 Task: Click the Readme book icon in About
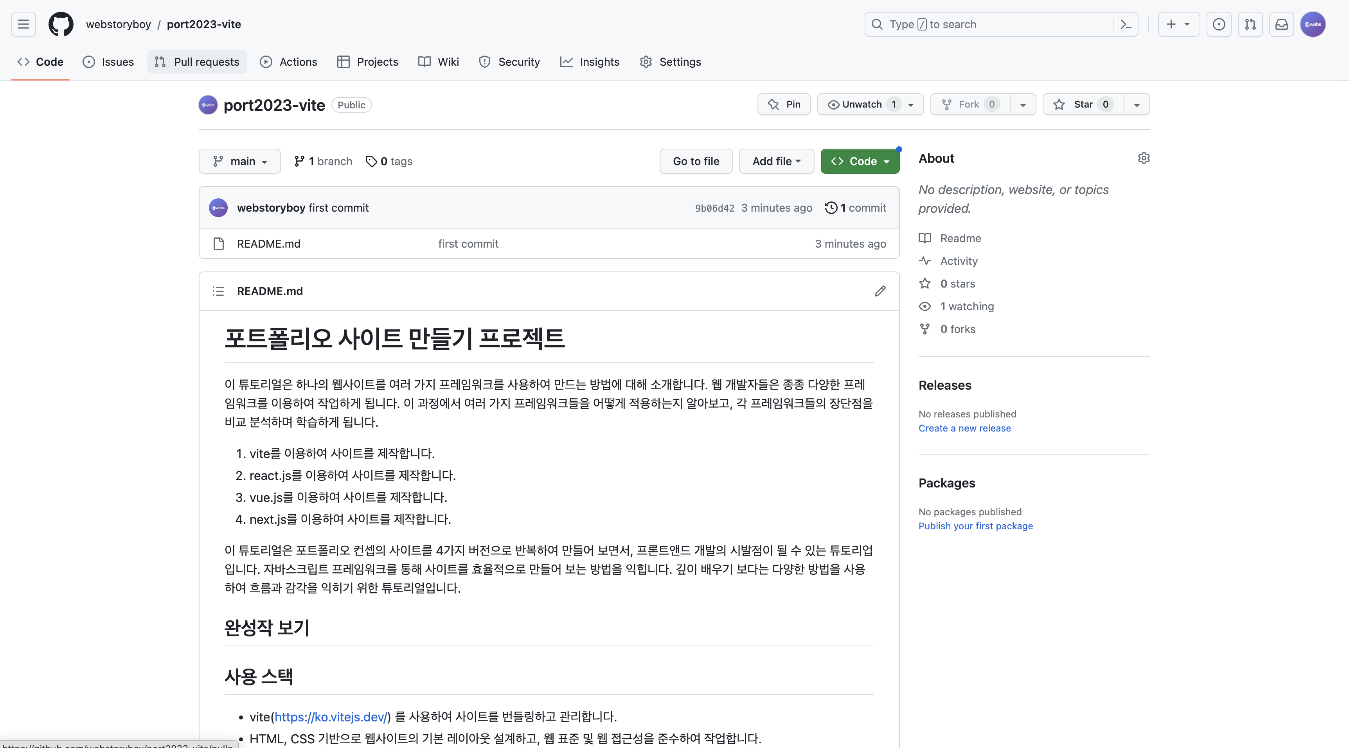[925, 238]
